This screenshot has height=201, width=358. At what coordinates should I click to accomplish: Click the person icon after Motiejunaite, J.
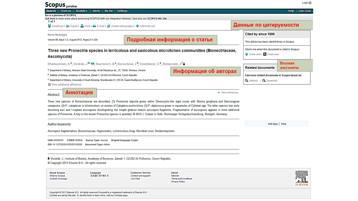[184, 64]
